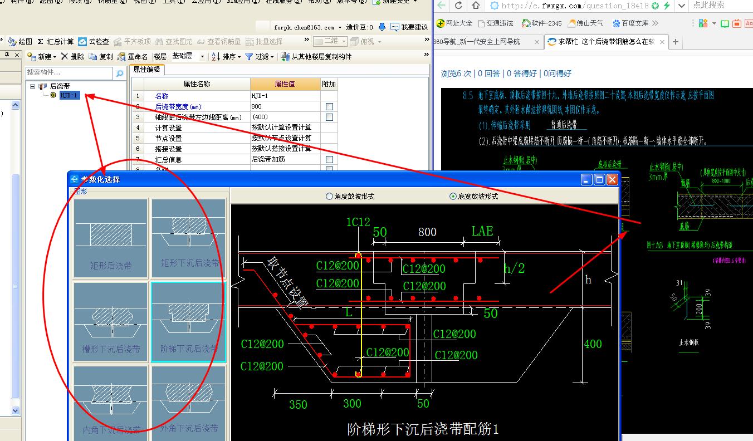Go to browser home page
Image resolution: width=753 pixels, height=441 pixels.
click(x=476, y=6)
